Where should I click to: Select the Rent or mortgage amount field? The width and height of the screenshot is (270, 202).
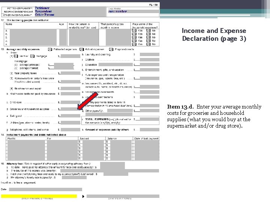coord(70,56)
